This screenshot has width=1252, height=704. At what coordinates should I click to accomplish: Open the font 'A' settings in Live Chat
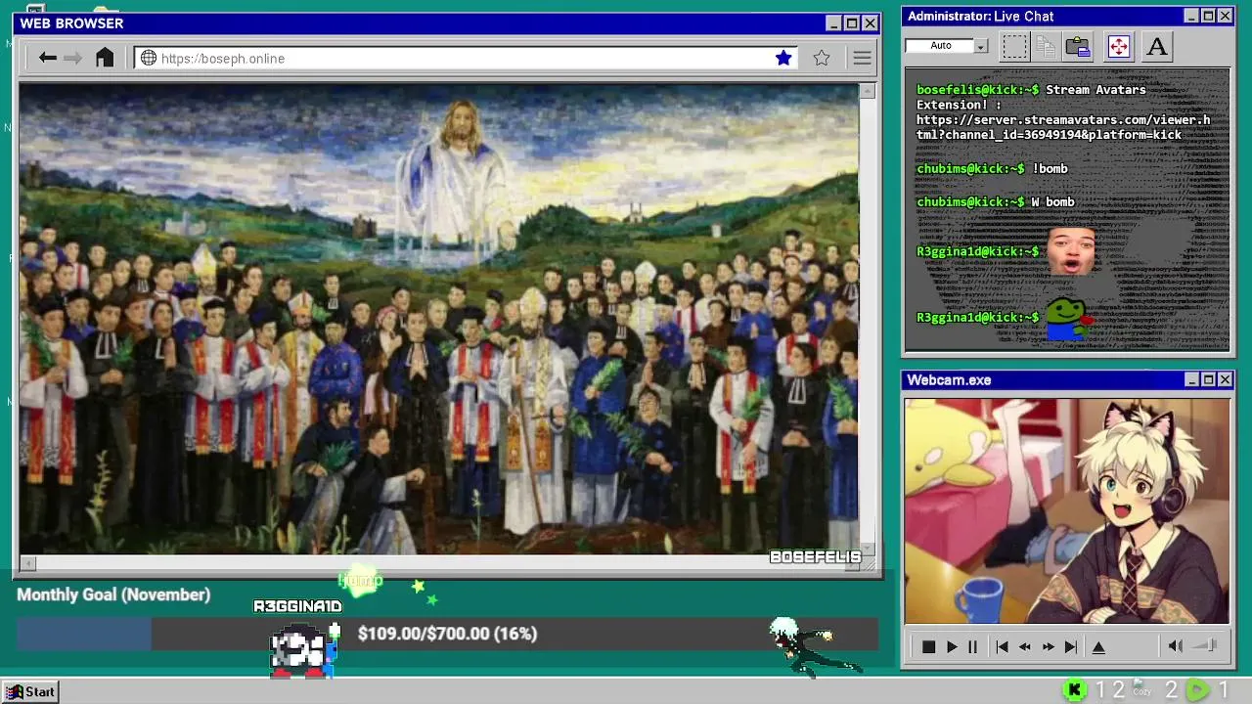1157,46
